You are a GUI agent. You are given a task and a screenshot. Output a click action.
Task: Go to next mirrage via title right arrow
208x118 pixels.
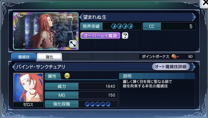194,17
